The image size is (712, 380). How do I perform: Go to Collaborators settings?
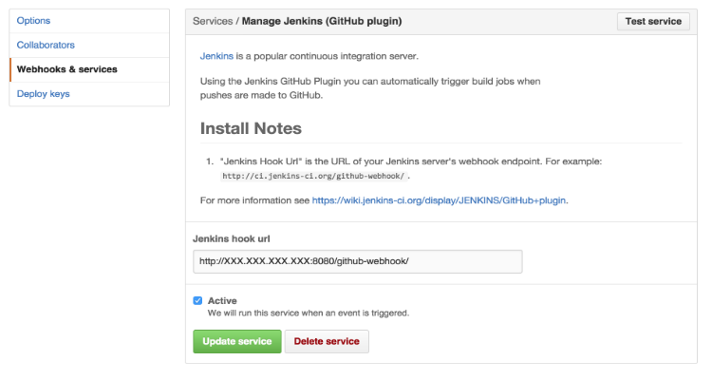pos(46,45)
